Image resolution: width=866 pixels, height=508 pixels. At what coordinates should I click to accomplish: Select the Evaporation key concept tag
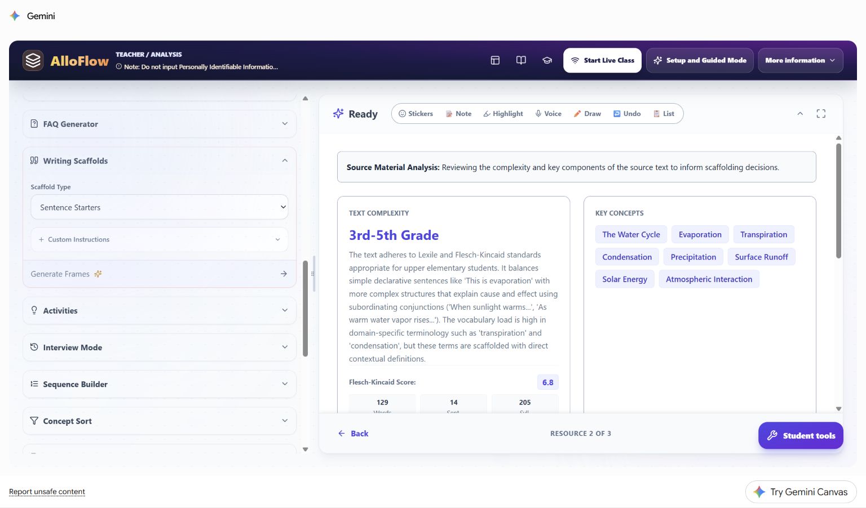pyautogui.click(x=700, y=234)
